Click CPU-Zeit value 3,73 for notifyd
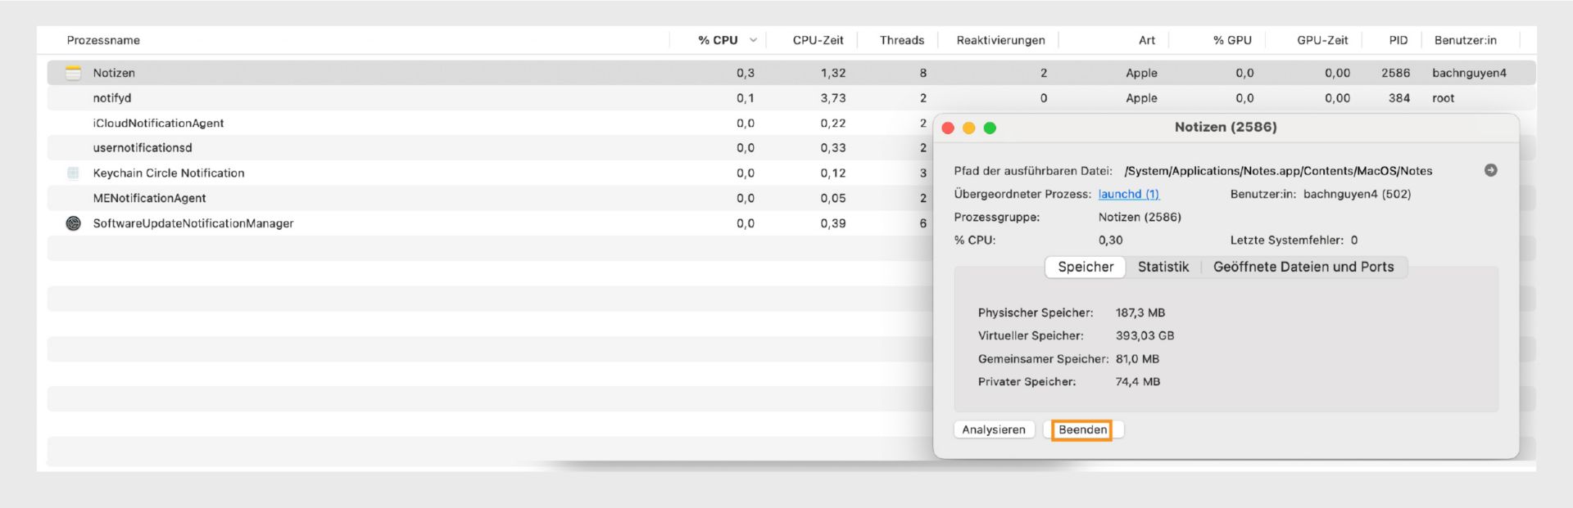This screenshot has height=508, width=1573. point(833,98)
